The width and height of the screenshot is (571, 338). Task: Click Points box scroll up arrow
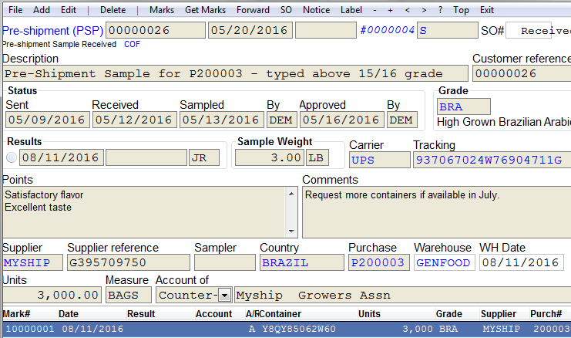tap(291, 194)
